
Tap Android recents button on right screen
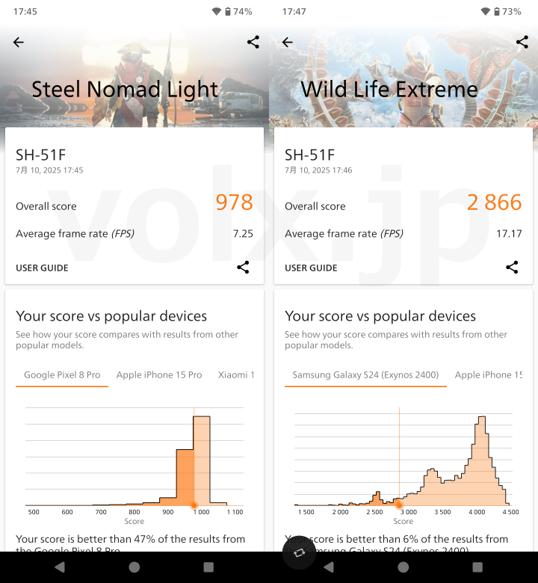coord(477,567)
